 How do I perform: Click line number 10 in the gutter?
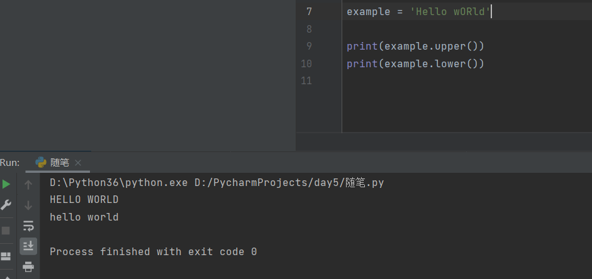(307, 63)
